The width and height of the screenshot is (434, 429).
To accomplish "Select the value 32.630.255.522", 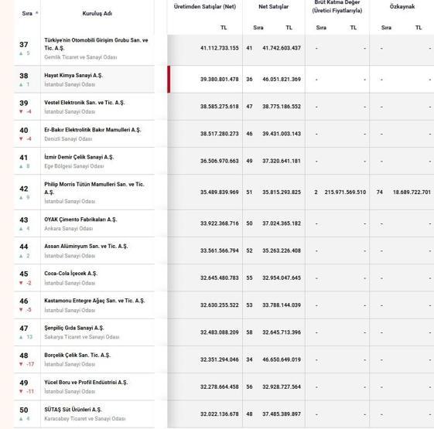I will [x=220, y=305].
